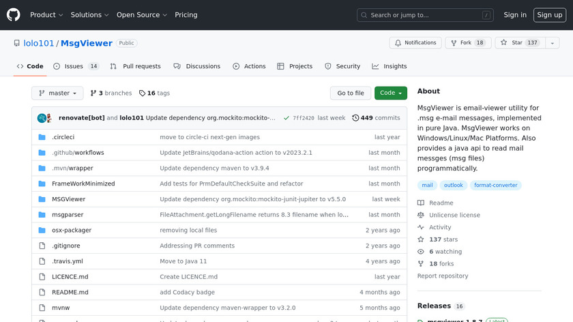Click the renovate[bot] avatar
This screenshot has width=573, height=322.
42,118
